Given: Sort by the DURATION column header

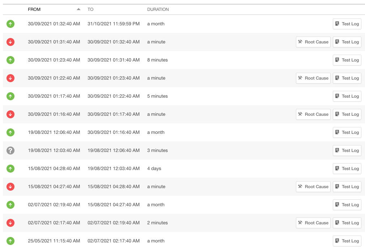Looking at the screenshot, I should pos(158,9).
